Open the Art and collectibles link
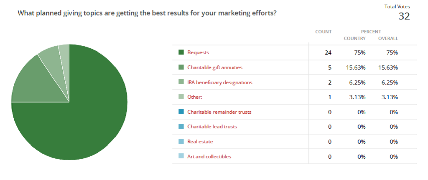 coord(209,157)
